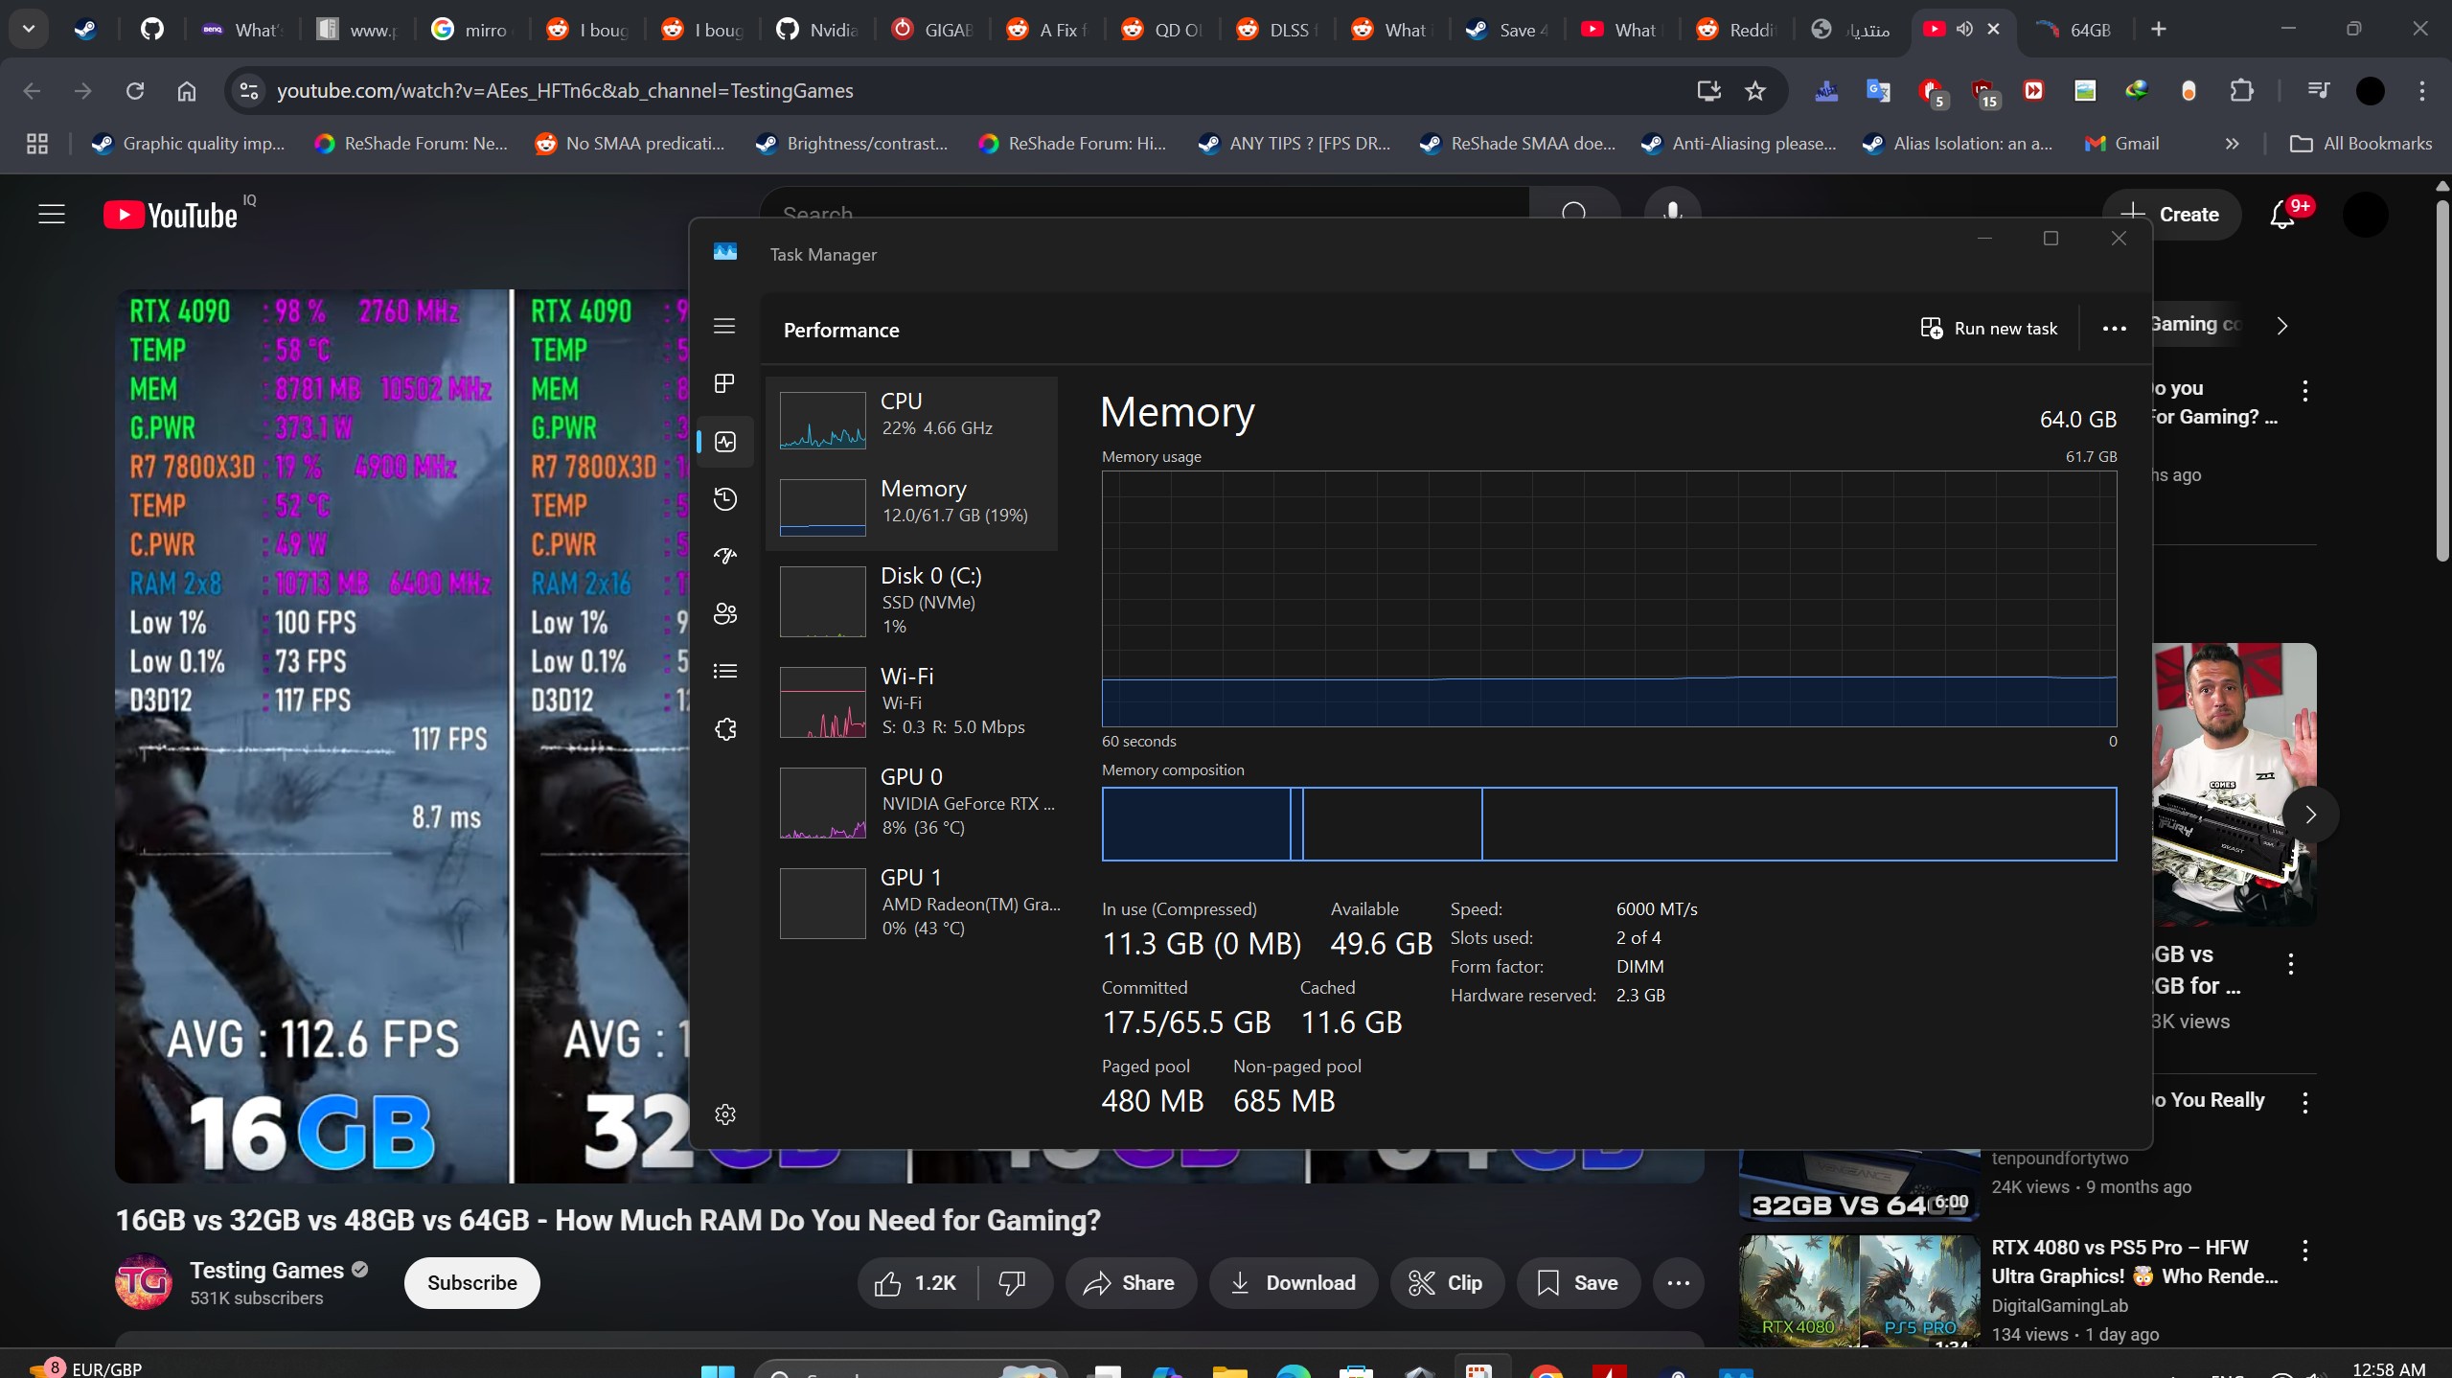Download the YouTube video

(1294, 1283)
